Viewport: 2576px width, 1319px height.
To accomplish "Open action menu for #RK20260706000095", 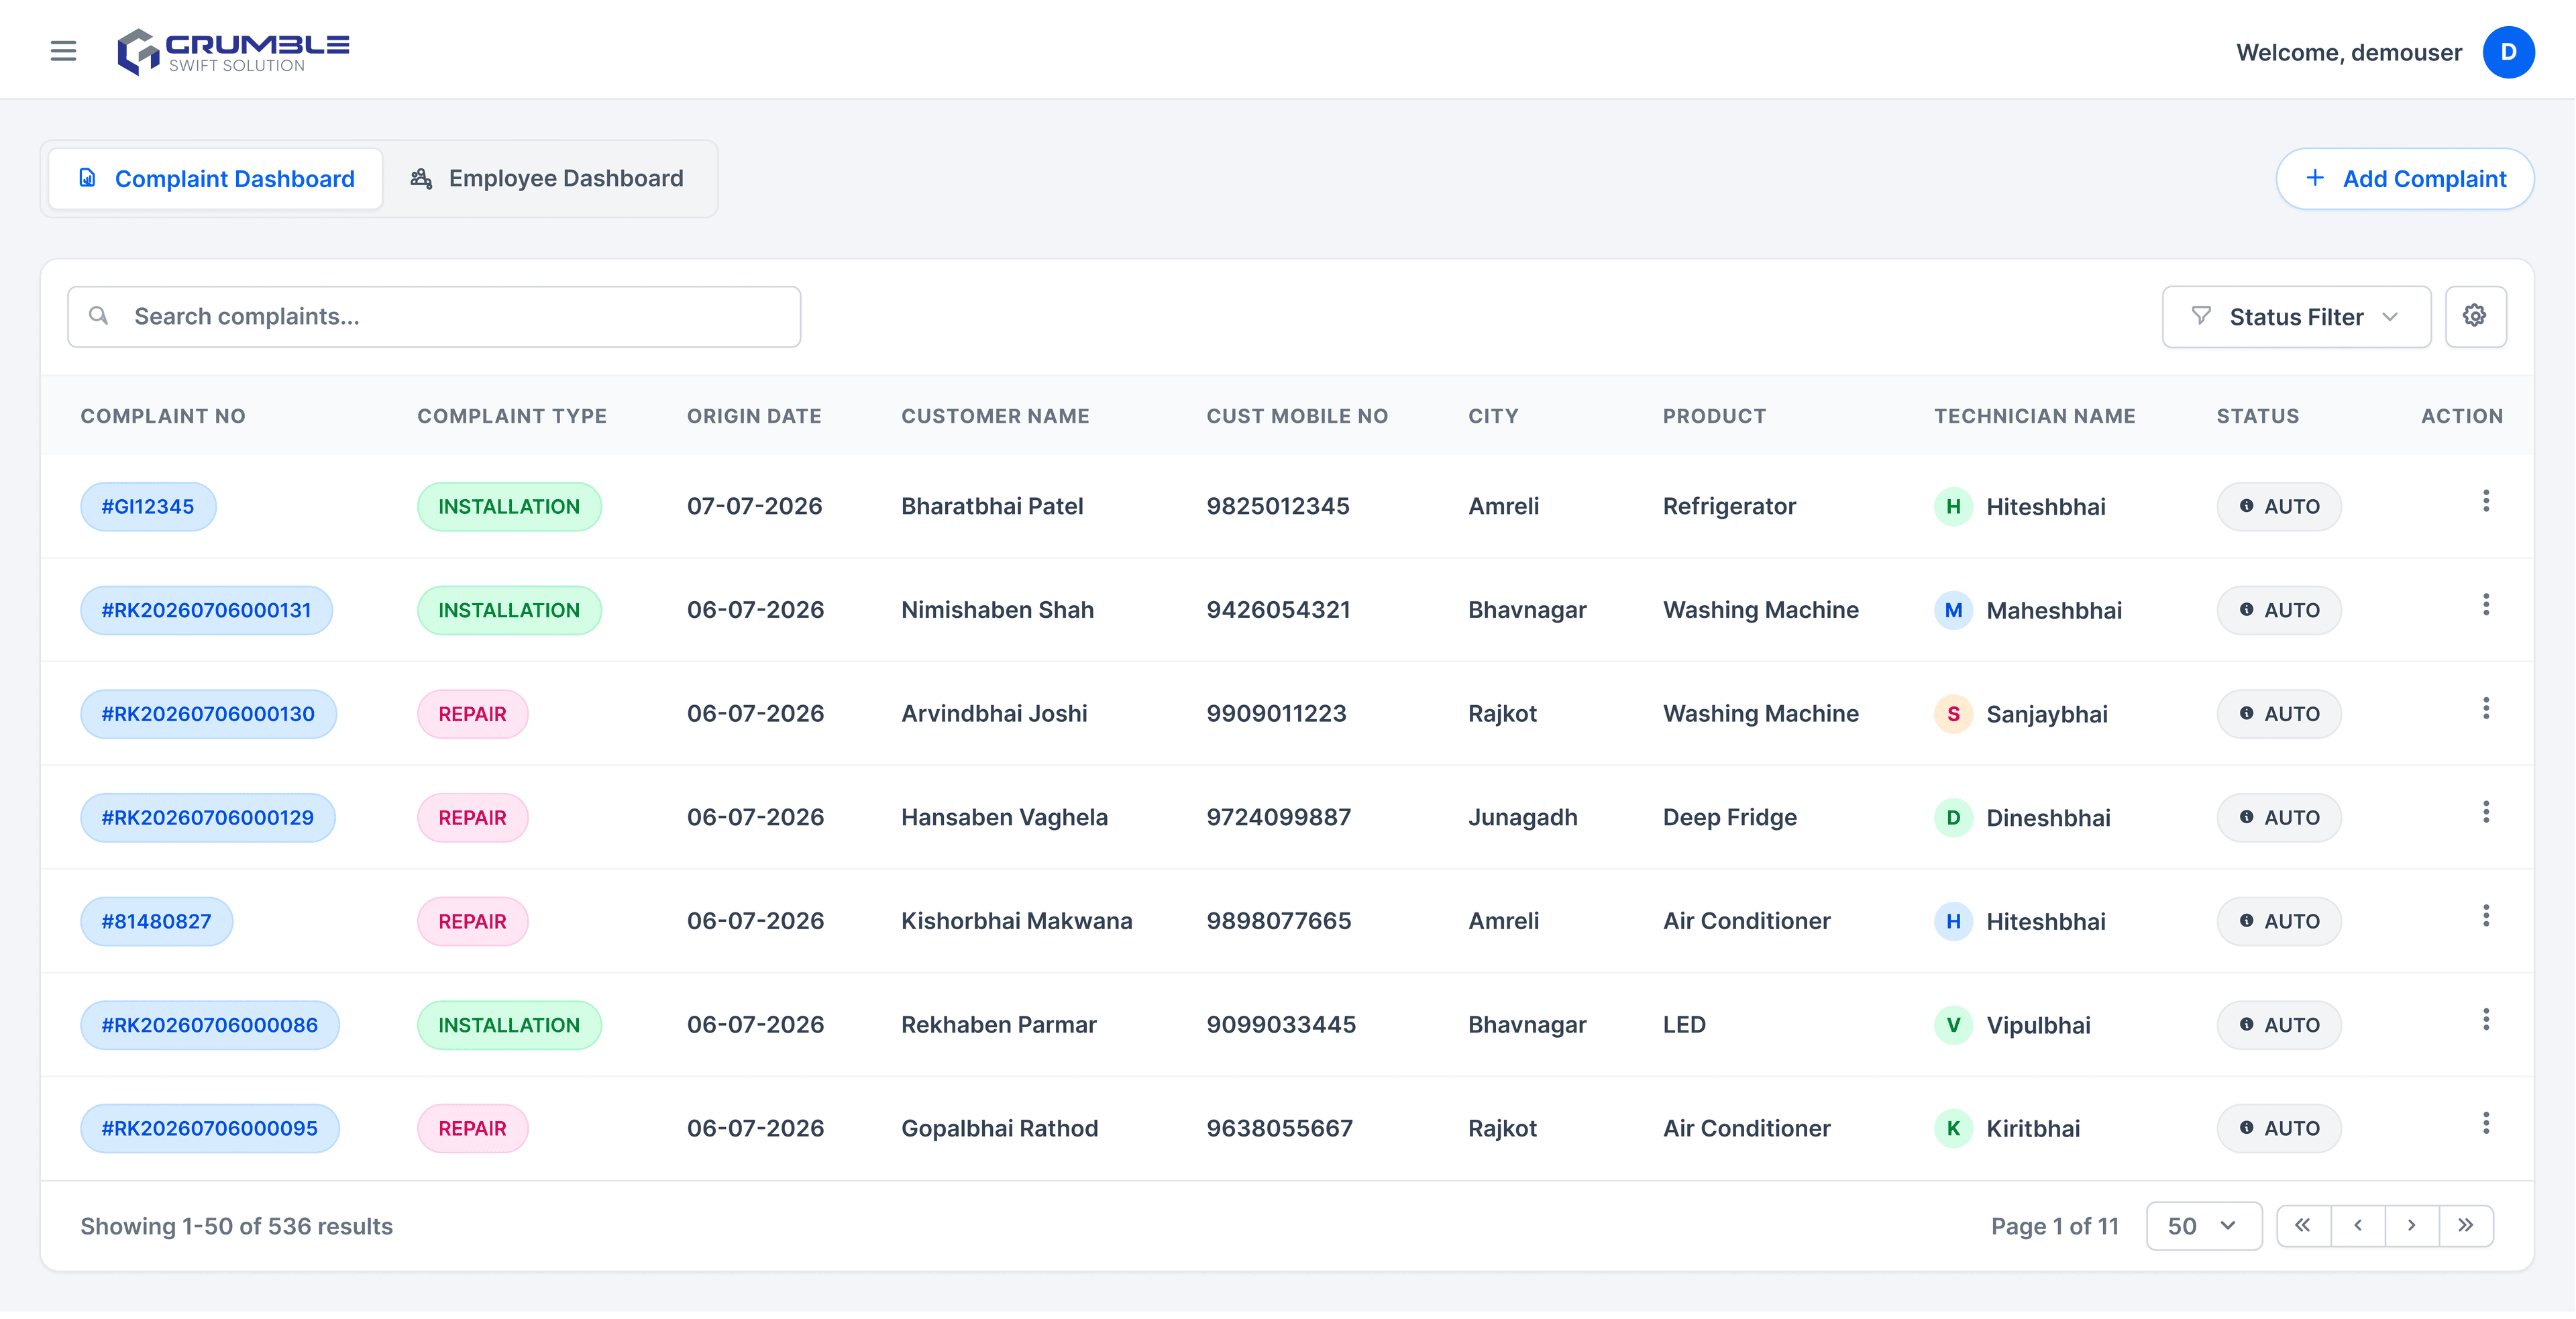I will coord(2485,1123).
